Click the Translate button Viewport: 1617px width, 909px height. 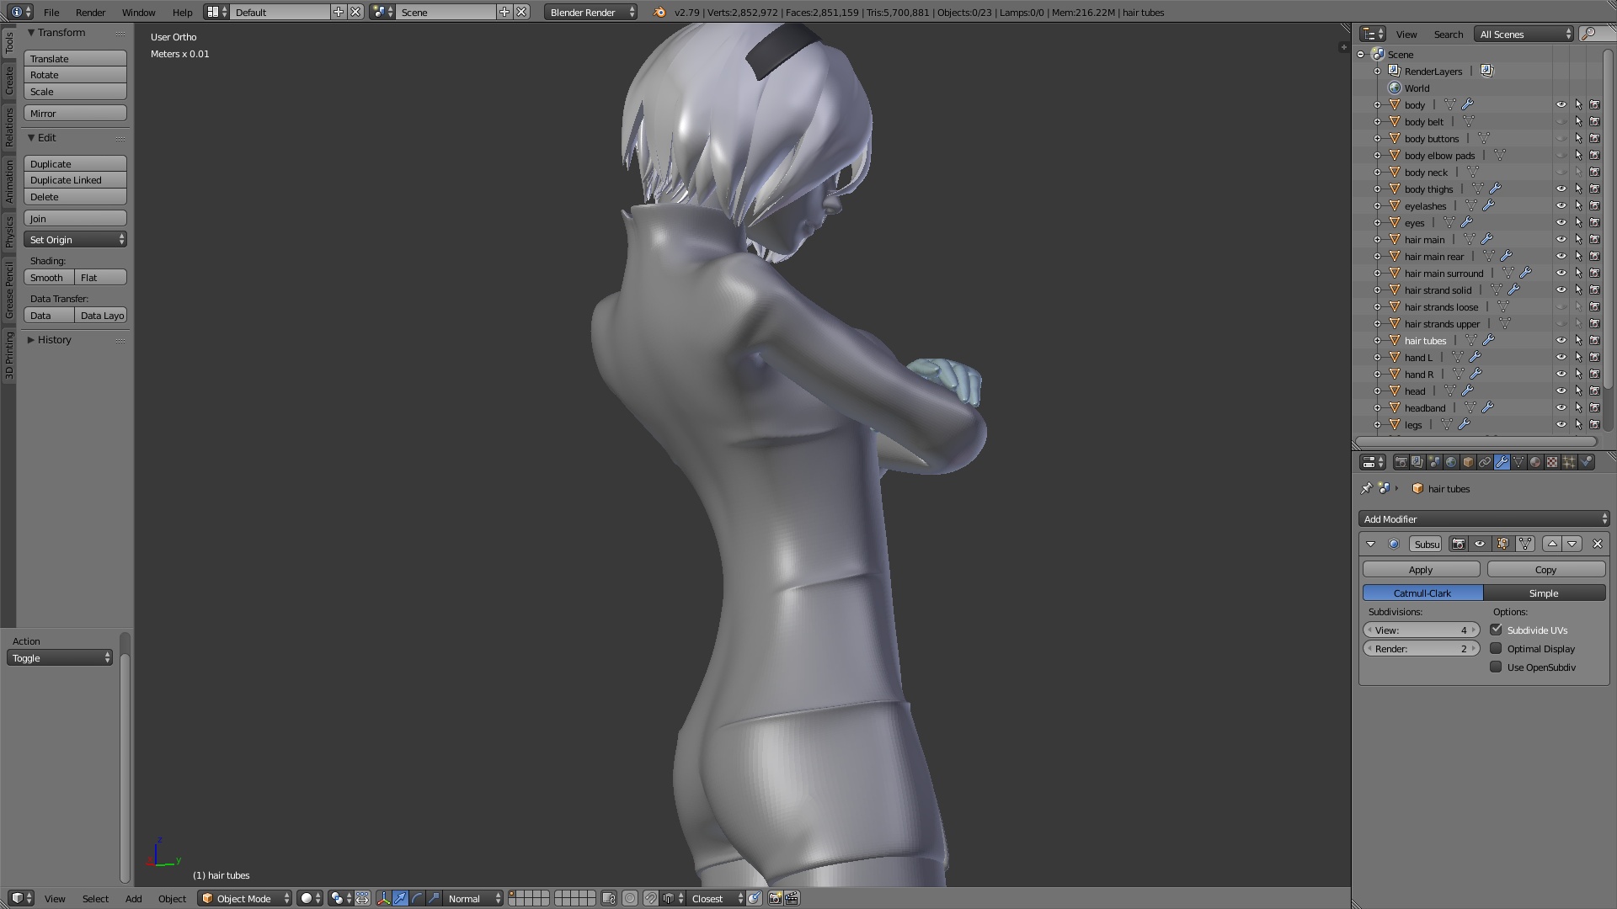75,58
